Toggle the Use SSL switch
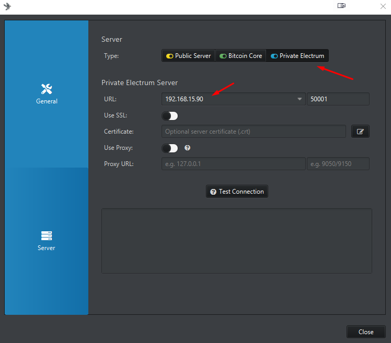Image resolution: width=391 pixels, height=343 pixels. [170, 115]
